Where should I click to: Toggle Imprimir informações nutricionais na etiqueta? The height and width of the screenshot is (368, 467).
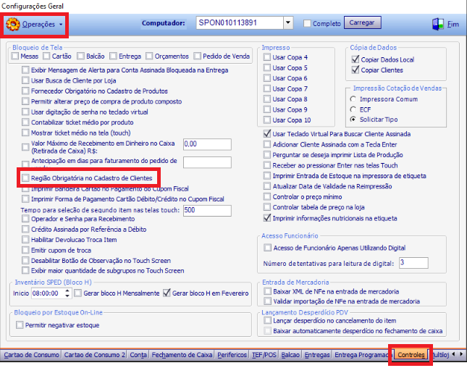point(267,218)
